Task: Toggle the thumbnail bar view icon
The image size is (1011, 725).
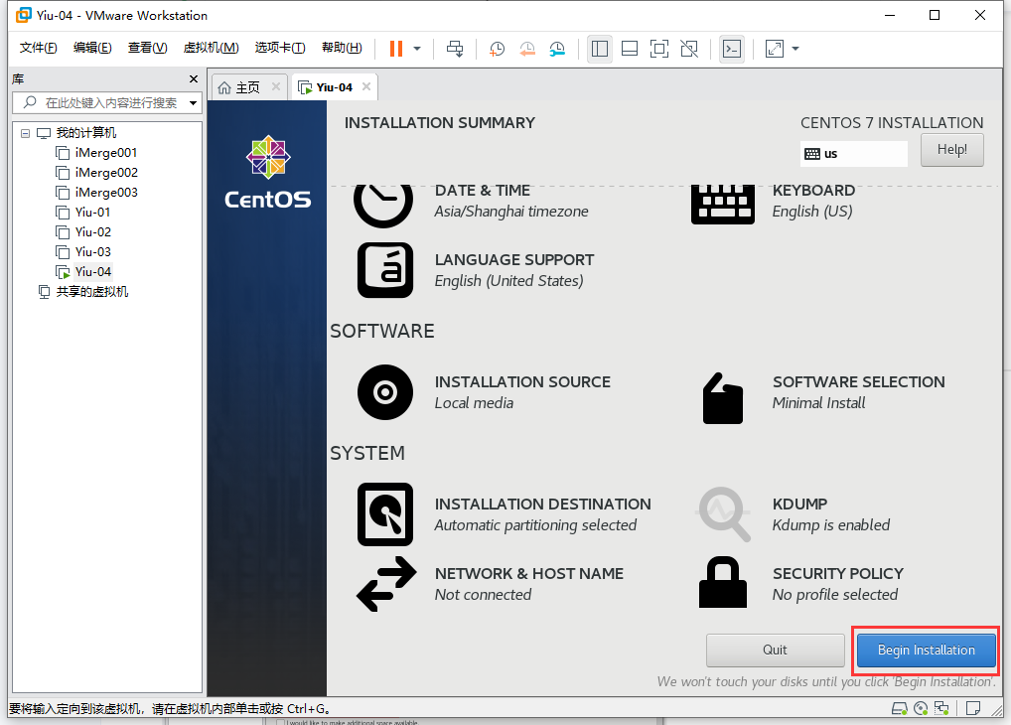Action: [x=630, y=49]
